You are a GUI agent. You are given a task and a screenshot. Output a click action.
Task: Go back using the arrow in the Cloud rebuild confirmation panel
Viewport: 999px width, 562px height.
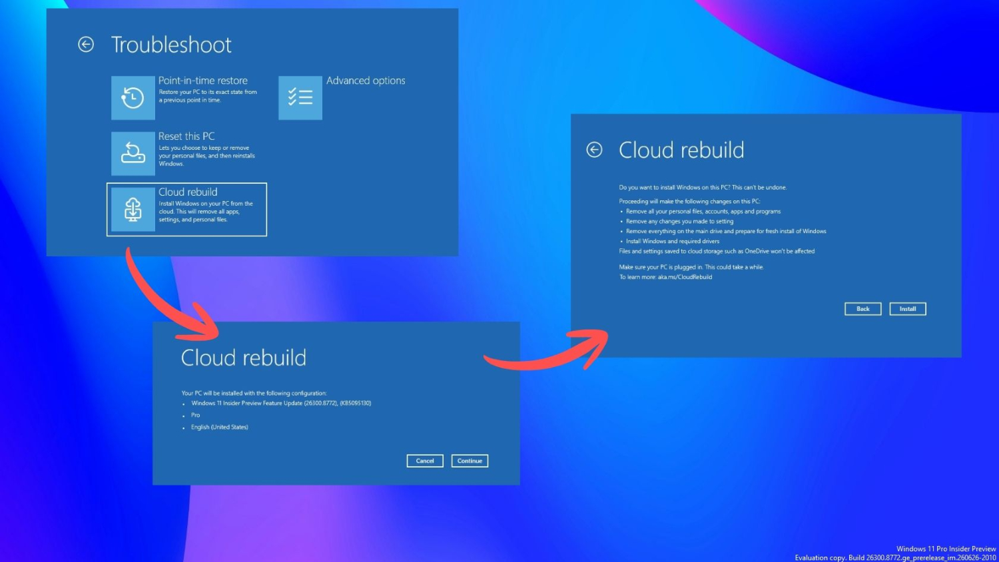(x=594, y=150)
